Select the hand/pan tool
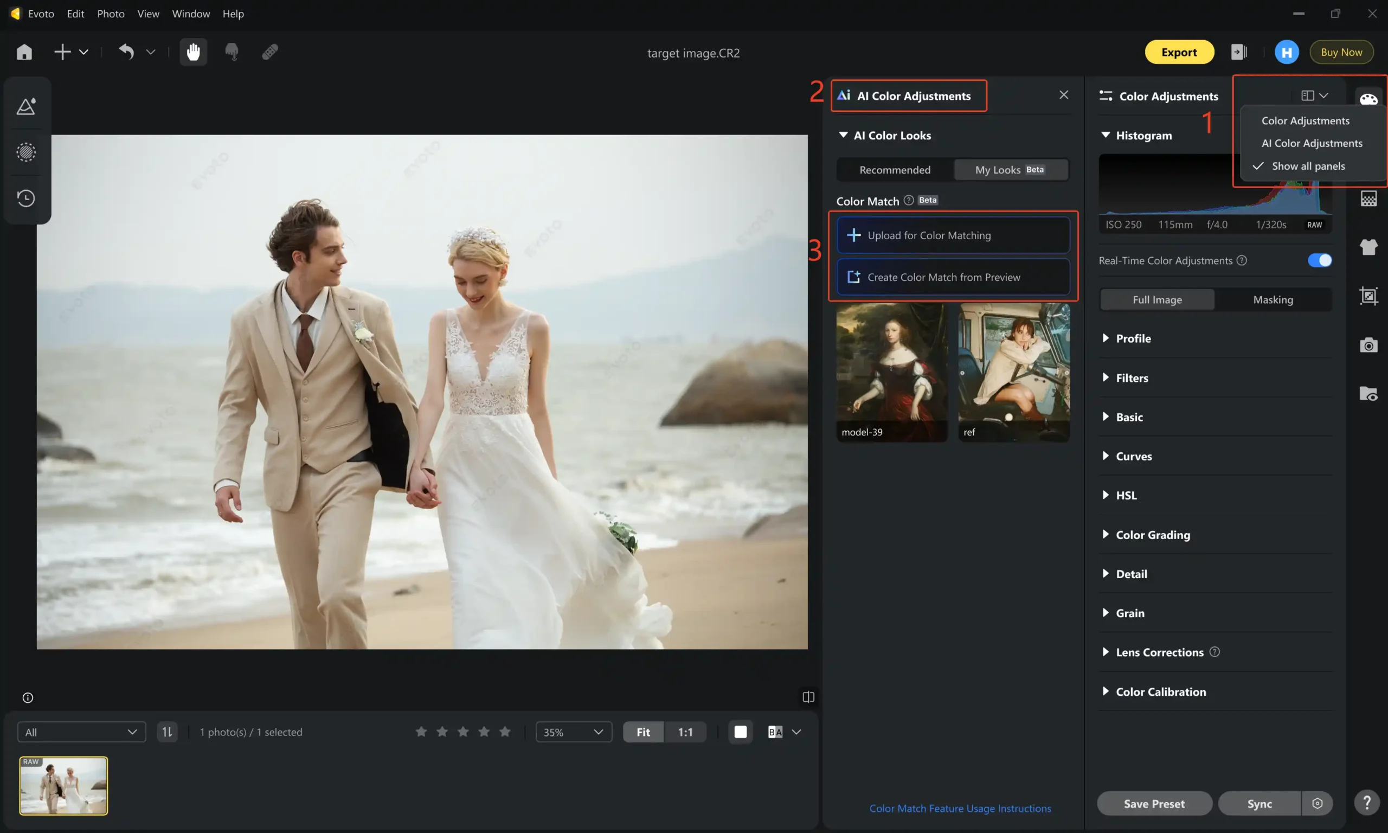Image resolution: width=1388 pixels, height=833 pixels. (192, 52)
